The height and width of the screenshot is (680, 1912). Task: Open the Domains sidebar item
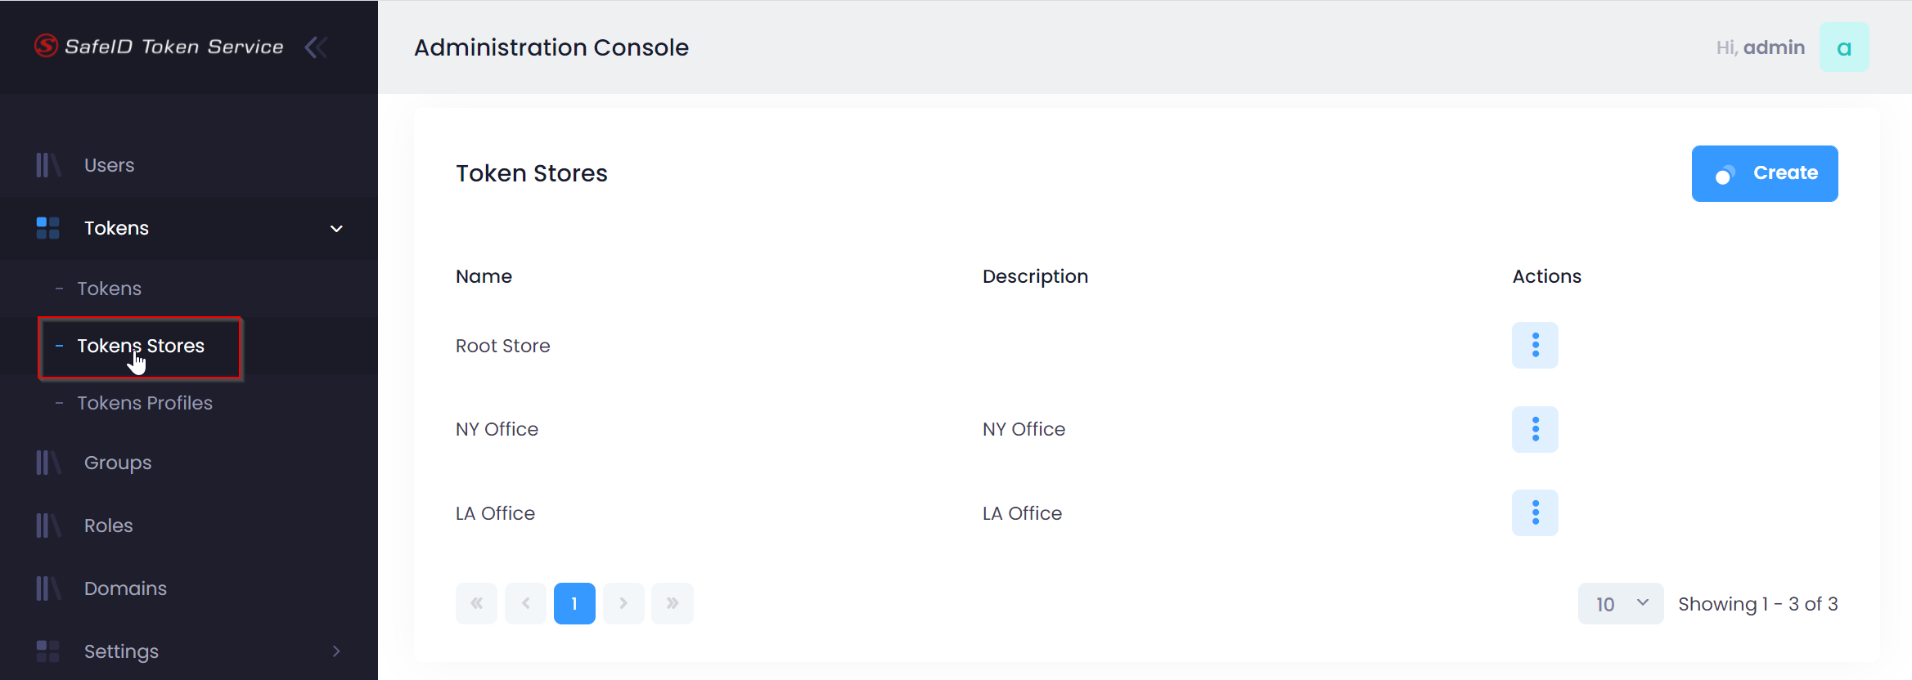[x=125, y=588]
